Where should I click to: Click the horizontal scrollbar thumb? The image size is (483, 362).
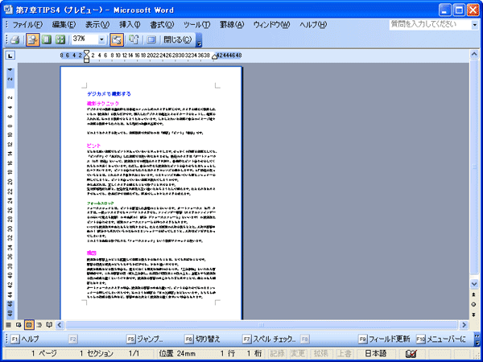tap(261, 325)
